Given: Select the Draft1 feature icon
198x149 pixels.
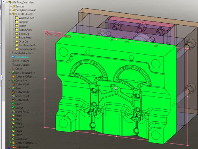Looking at the screenshot, I should coord(13,104).
